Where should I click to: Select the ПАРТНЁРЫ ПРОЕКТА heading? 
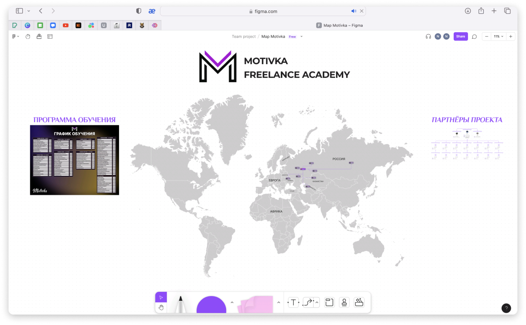[467, 120]
